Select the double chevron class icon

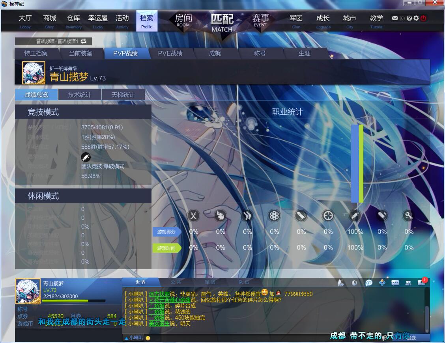(x=247, y=216)
